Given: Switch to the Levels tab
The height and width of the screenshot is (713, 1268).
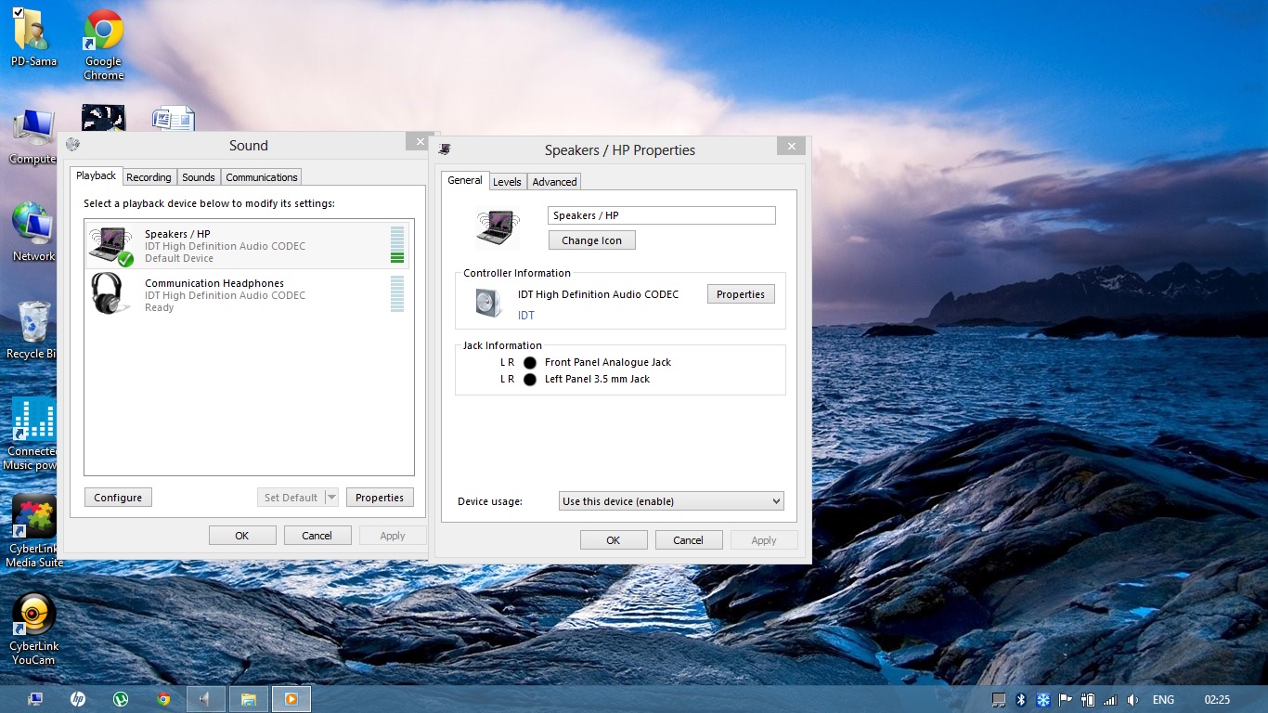Looking at the screenshot, I should [x=507, y=182].
